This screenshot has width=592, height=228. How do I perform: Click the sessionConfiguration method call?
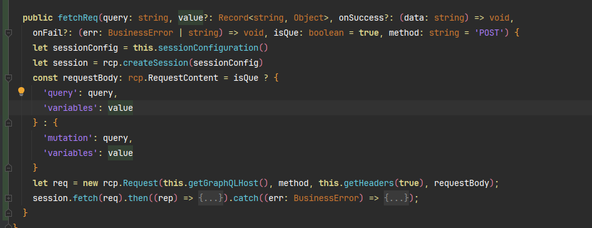pos(208,48)
